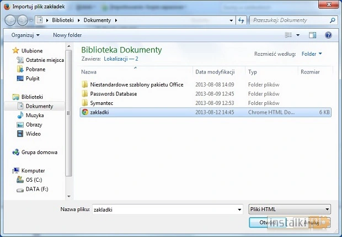Click the Chrome icon of zakladki
The image size is (342, 237).
[85, 112]
